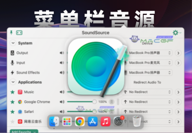Open Music in the Dock
192x133 pixels.
[x=105, y=121]
